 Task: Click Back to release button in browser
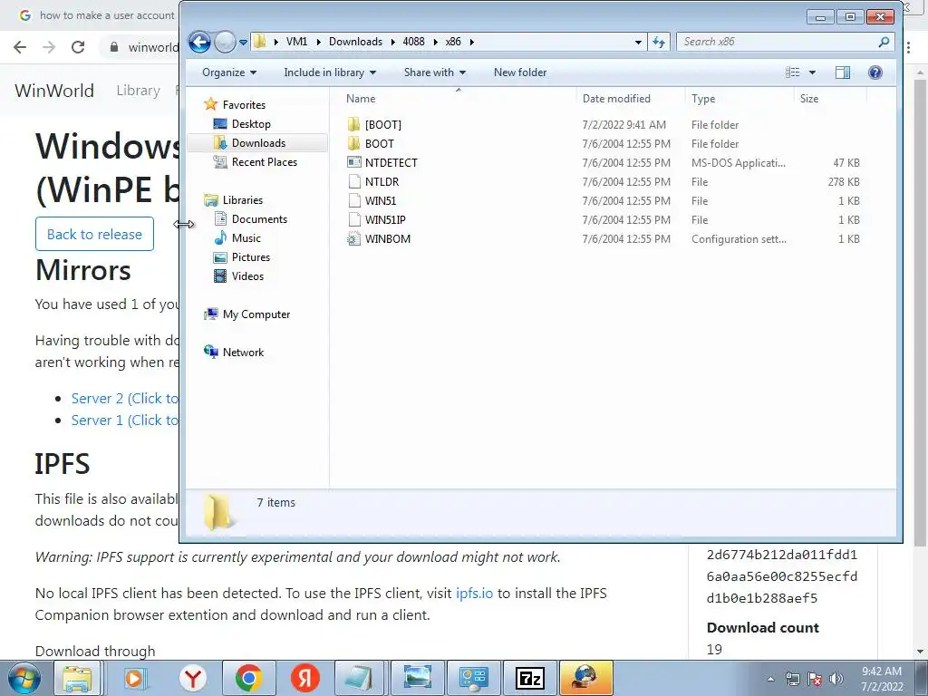(94, 234)
